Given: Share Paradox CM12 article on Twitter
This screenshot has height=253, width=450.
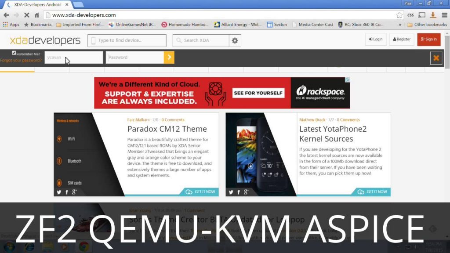Looking at the screenshot, I should tap(59, 192).
